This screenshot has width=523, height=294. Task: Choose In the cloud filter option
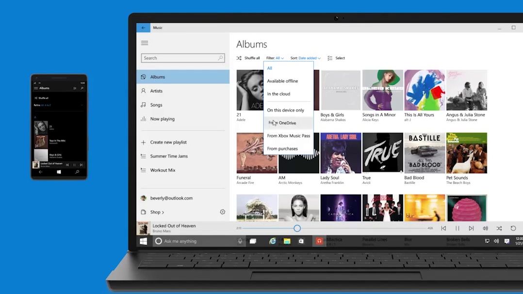tap(289, 94)
